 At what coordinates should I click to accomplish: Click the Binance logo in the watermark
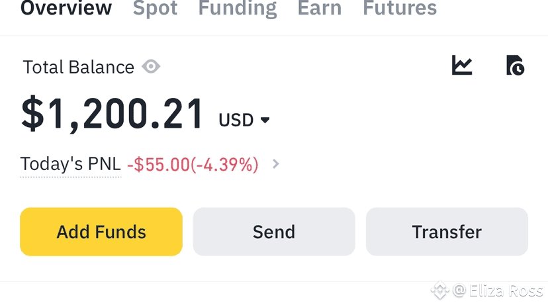click(x=439, y=290)
